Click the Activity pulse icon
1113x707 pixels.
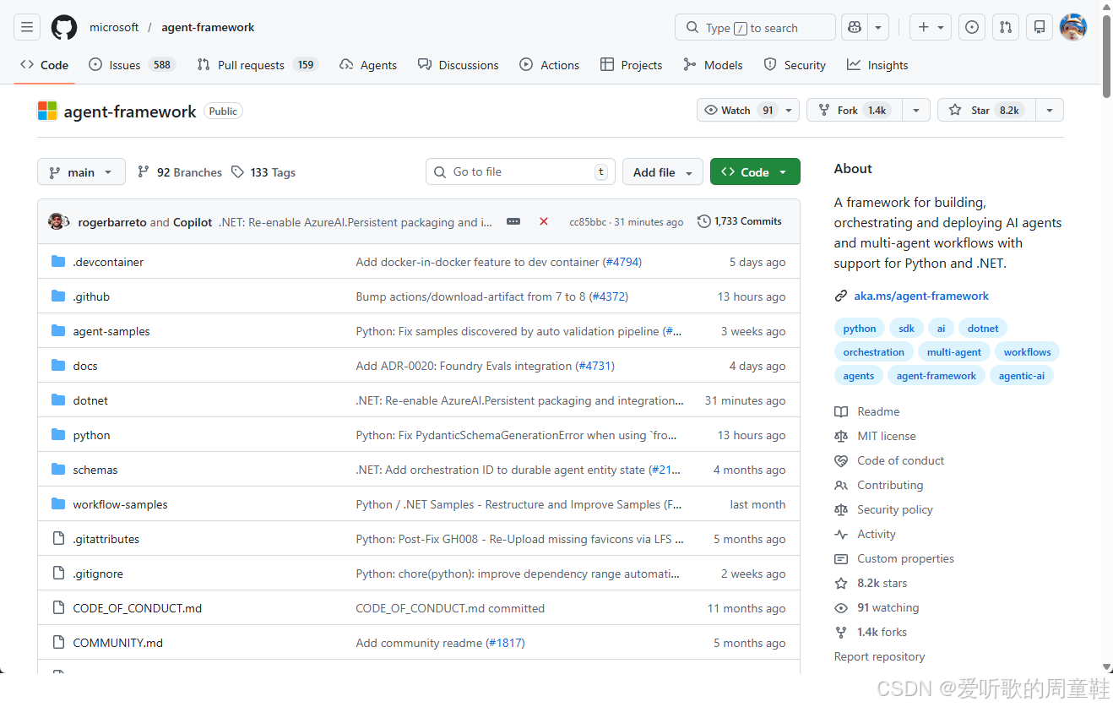841,534
